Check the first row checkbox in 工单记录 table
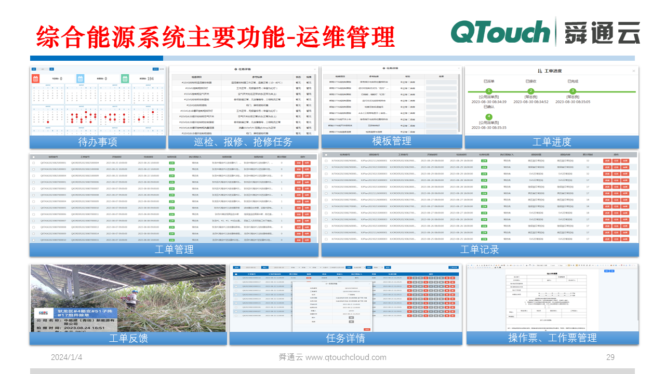 pos(326,161)
